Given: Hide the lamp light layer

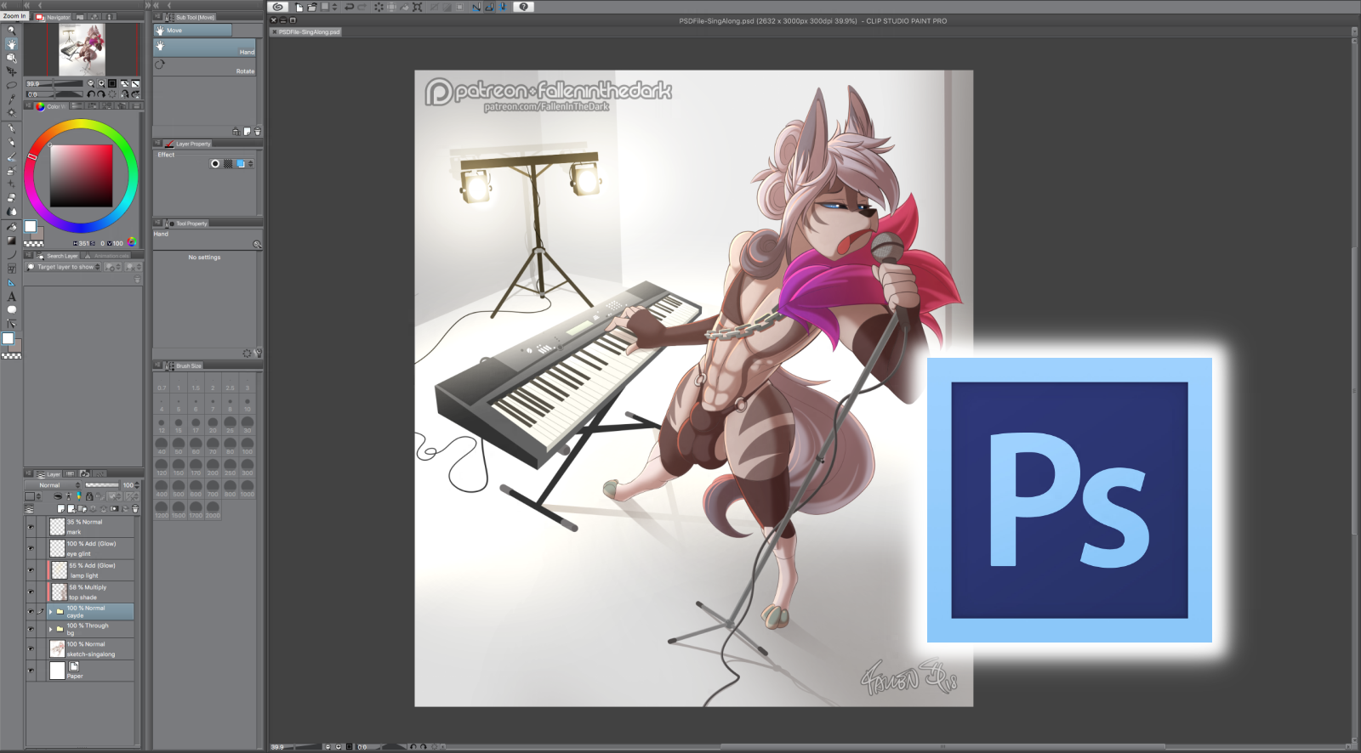Looking at the screenshot, I should [x=31, y=570].
